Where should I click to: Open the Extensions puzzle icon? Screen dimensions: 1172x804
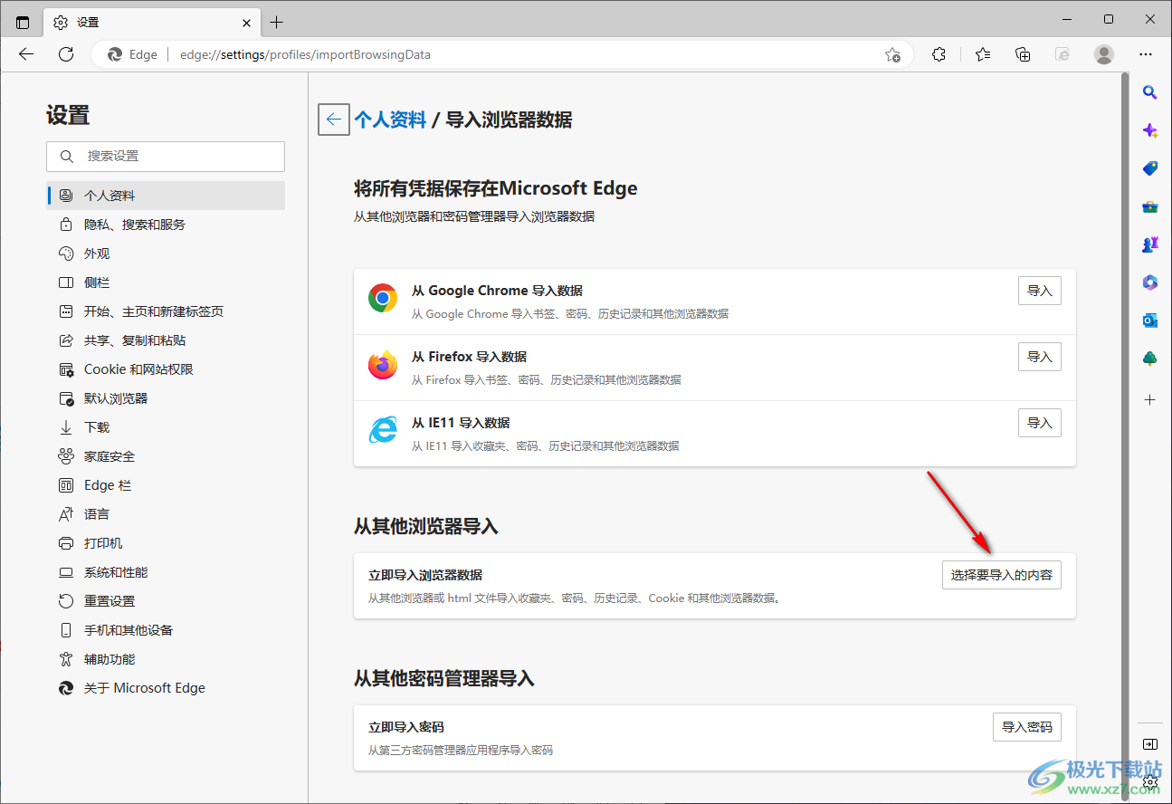[x=939, y=54]
